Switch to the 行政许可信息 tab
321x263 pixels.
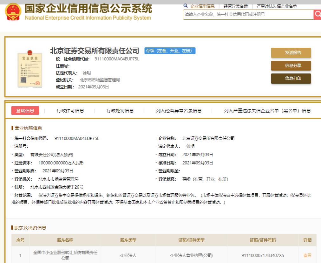tap(70, 111)
